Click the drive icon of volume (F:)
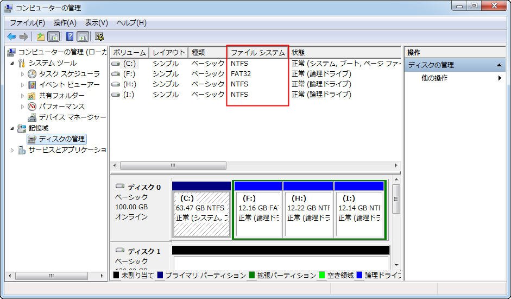 tap(116, 74)
